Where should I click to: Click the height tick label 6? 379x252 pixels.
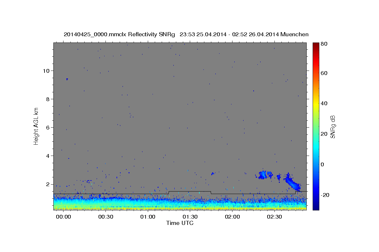[48, 127]
